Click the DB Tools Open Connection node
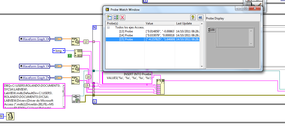Viewport: 285px width, 130px height. [76, 99]
